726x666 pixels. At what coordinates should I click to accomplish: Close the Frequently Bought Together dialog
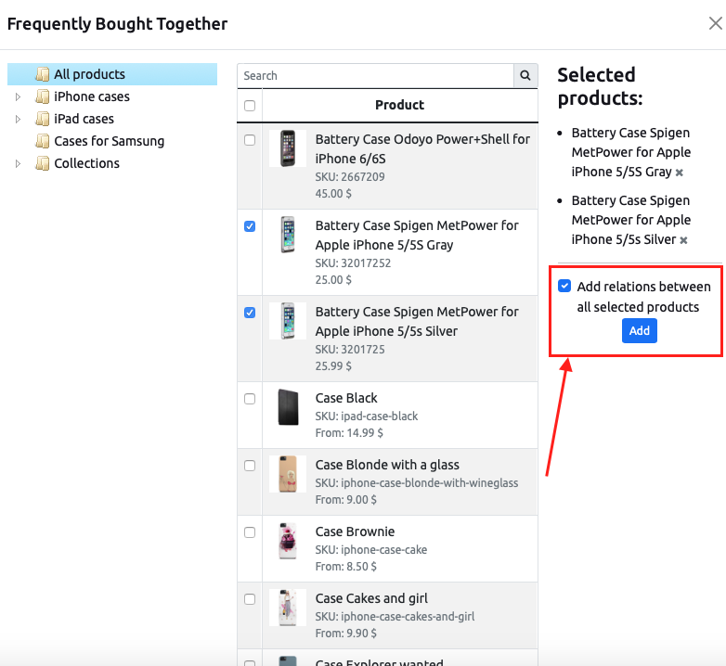pos(716,23)
